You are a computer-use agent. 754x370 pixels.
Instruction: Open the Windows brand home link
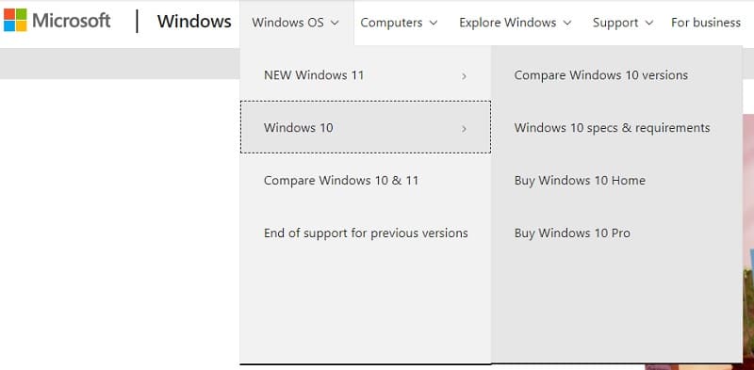pyautogui.click(x=194, y=22)
